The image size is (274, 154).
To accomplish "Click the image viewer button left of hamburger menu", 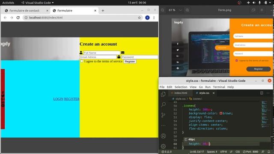I will [x=253, y=10].
